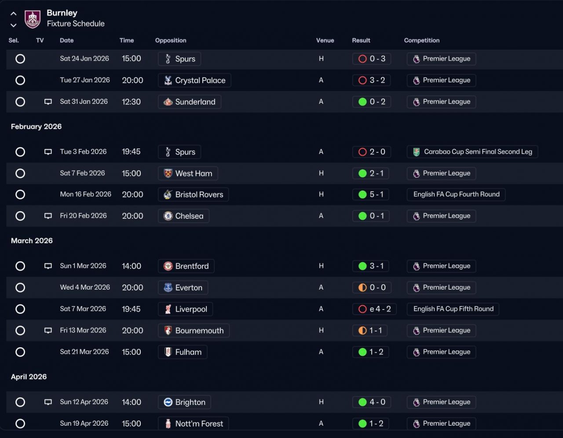Open the Bristol Rovers opposition link
The height and width of the screenshot is (438, 563).
coord(194,195)
